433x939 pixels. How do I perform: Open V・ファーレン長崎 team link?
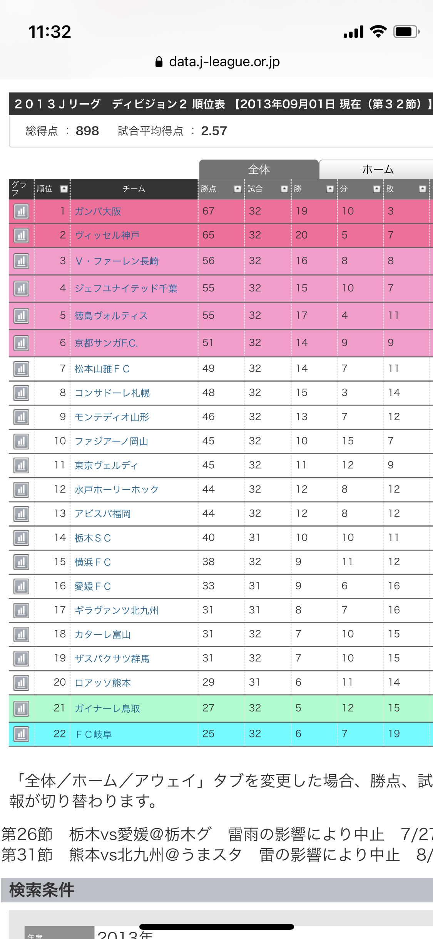117,261
